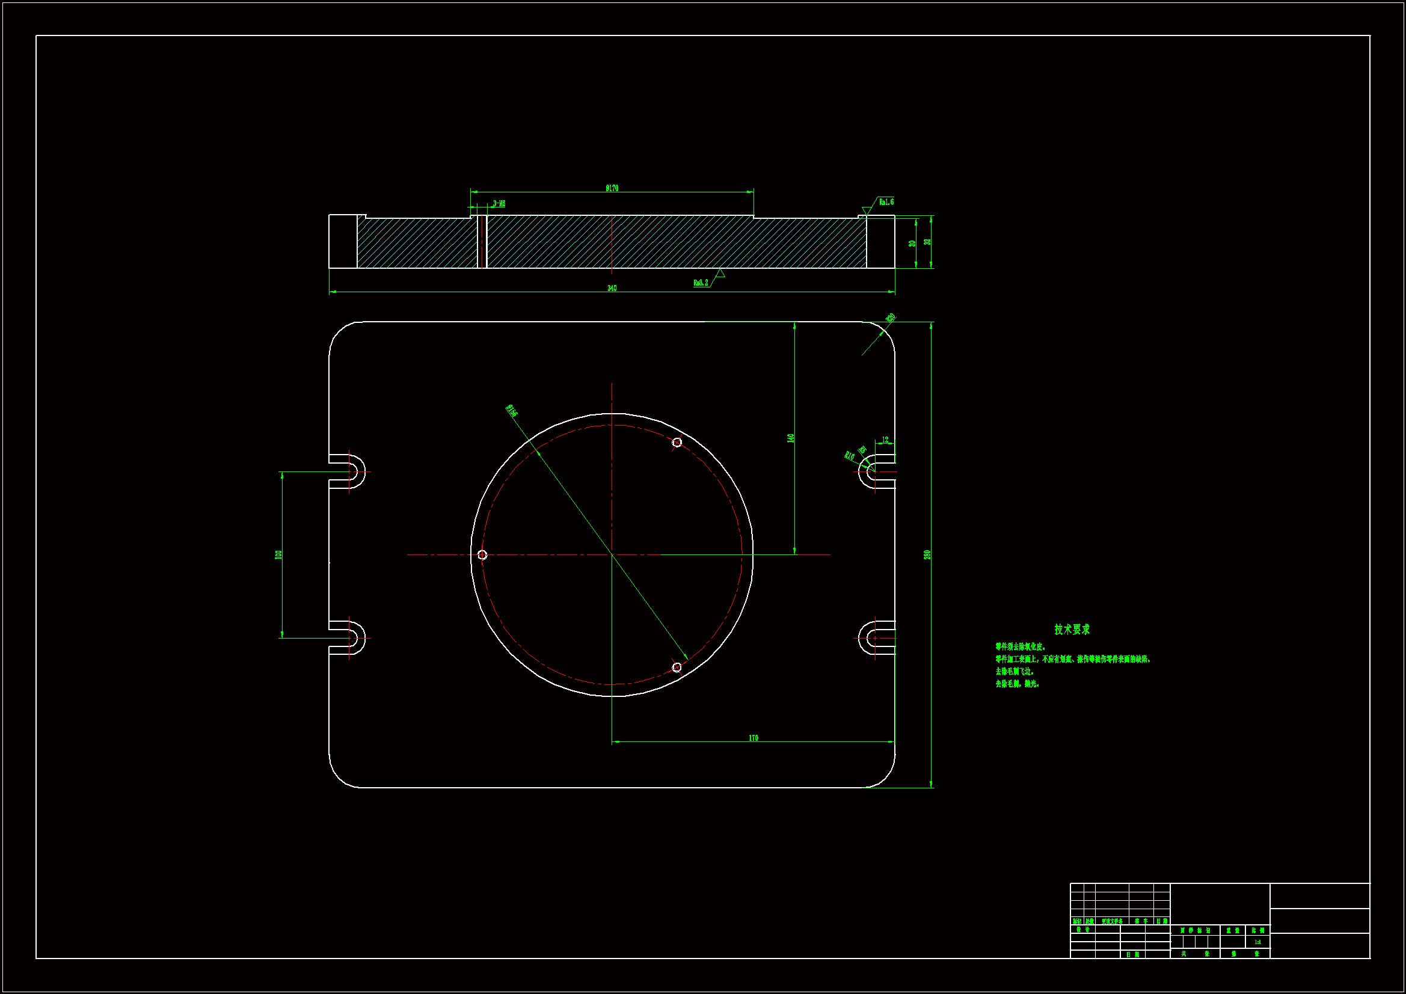This screenshot has height=994, width=1406.
Task: Click the Ø170 dimension text
Action: pyautogui.click(x=612, y=188)
